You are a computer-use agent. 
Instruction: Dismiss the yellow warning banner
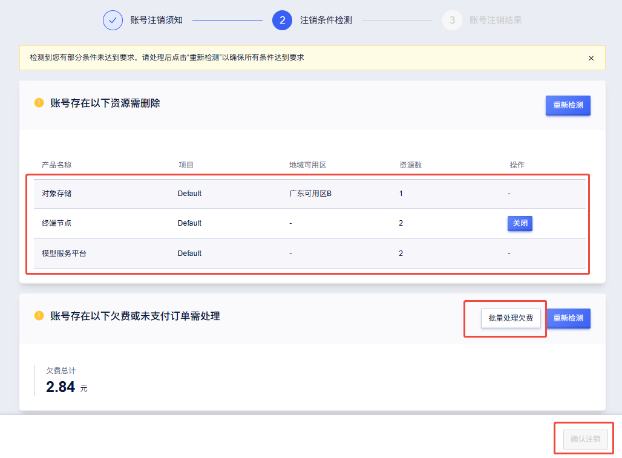pyautogui.click(x=591, y=58)
